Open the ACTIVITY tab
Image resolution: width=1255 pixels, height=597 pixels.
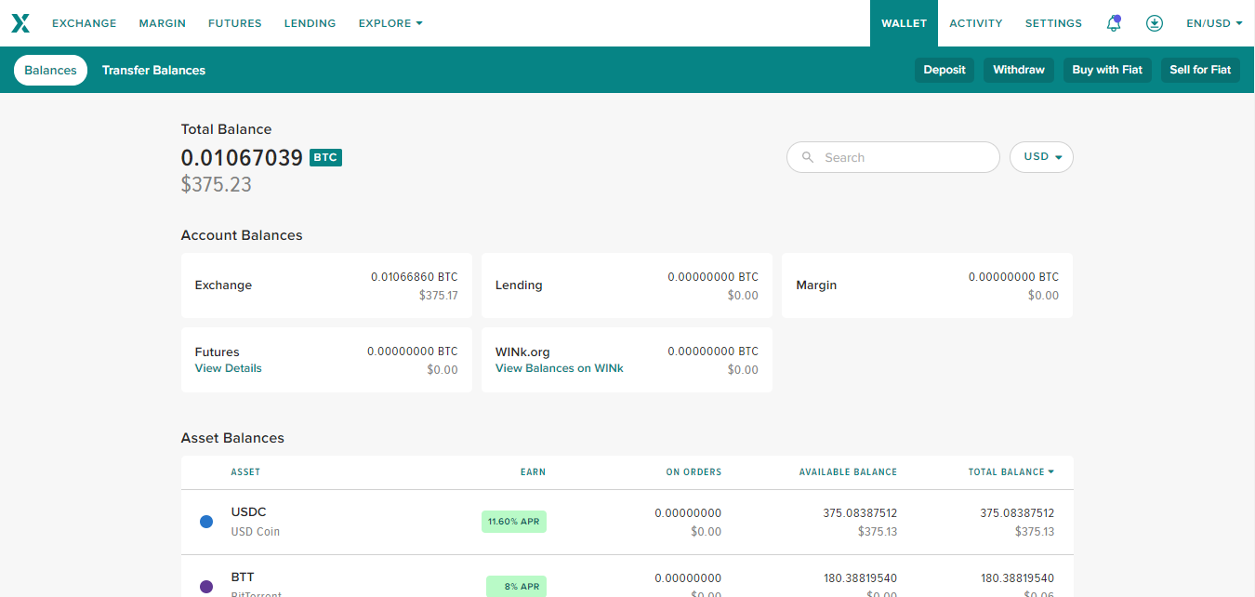(975, 23)
